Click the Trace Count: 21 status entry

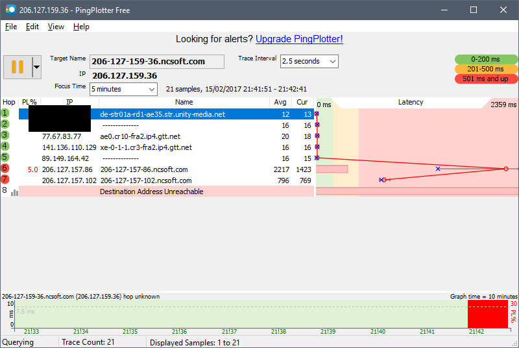[88, 342]
